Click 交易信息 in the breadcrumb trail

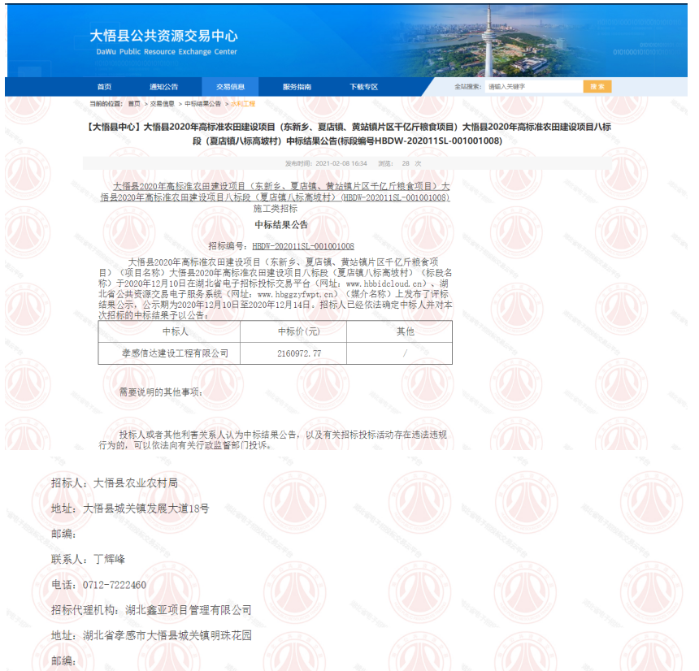click(162, 104)
